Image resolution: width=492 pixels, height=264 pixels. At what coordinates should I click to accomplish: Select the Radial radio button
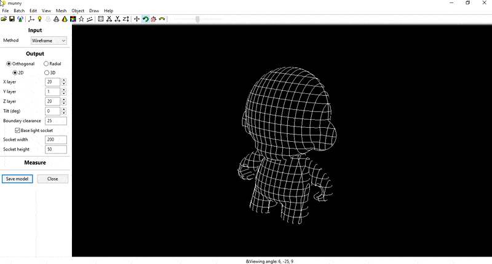[x=46, y=64]
